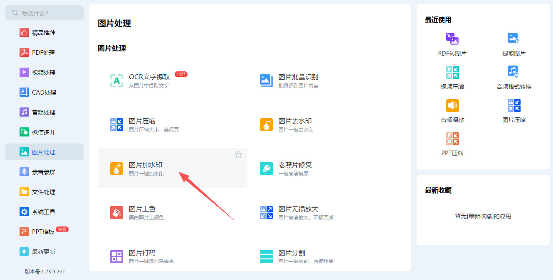Click the 图片分割 title label

[292, 253]
